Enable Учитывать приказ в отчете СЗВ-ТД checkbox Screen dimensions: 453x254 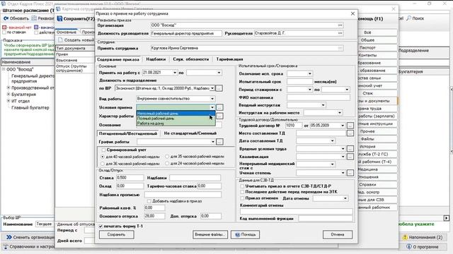click(x=242, y=186)
